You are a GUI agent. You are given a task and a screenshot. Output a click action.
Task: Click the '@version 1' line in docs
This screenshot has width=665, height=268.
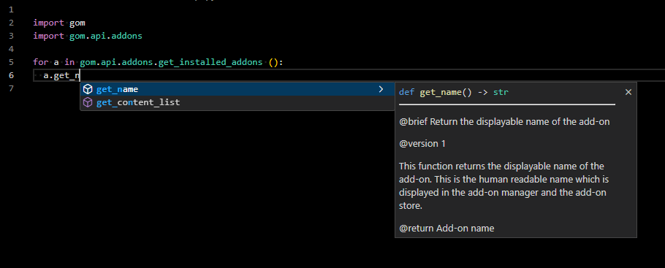click(422, 144)
